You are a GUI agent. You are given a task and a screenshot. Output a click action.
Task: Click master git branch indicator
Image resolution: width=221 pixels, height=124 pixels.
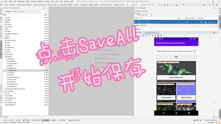211,123
